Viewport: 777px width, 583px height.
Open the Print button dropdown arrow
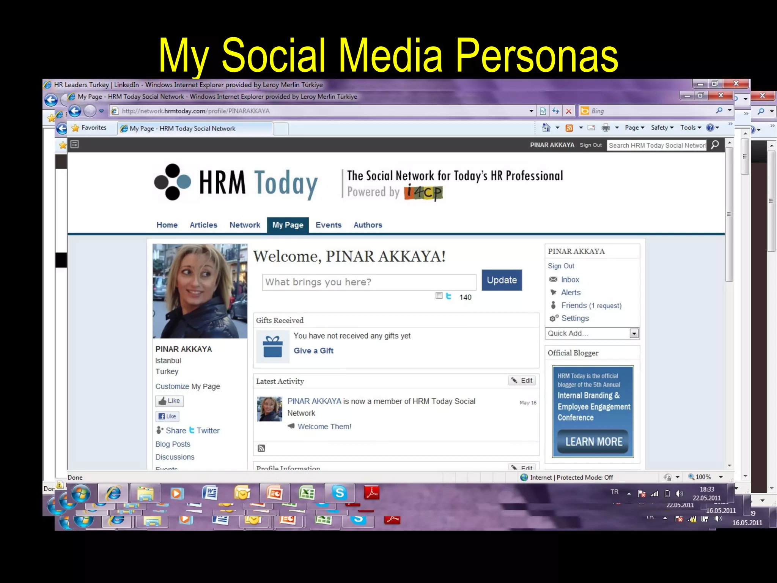(617, 128)
